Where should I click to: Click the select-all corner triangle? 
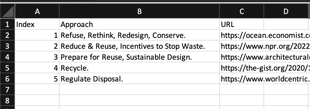(7, 11)
